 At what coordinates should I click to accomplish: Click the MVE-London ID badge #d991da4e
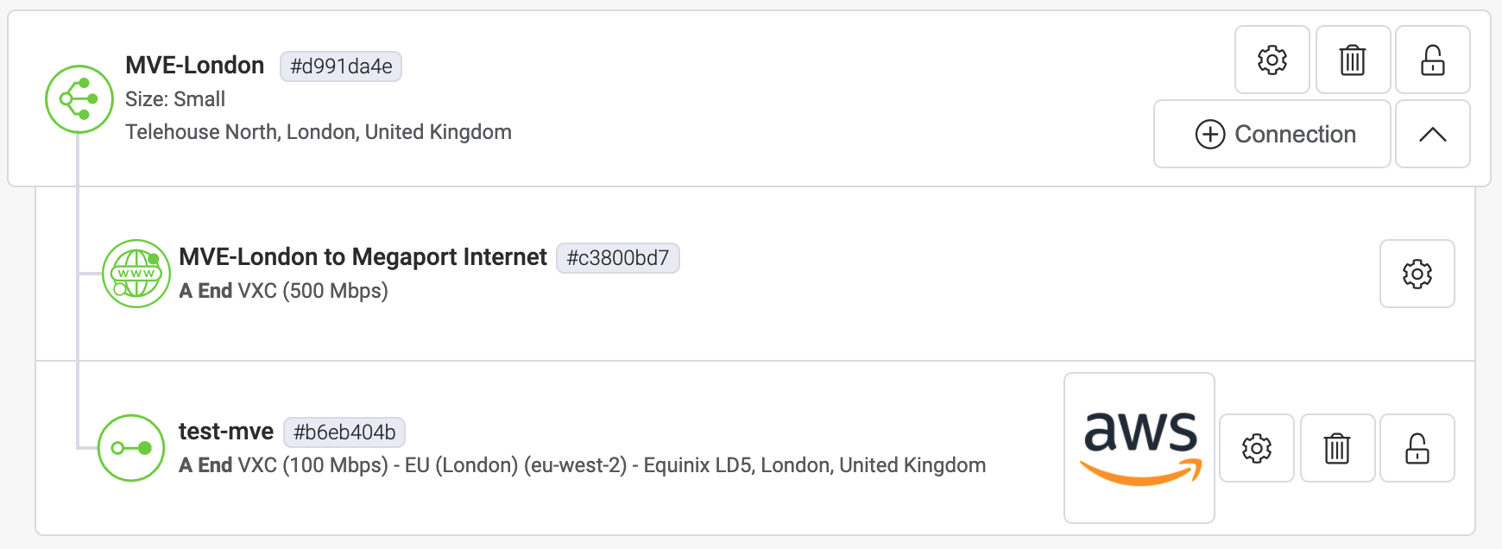pos(341,66)
